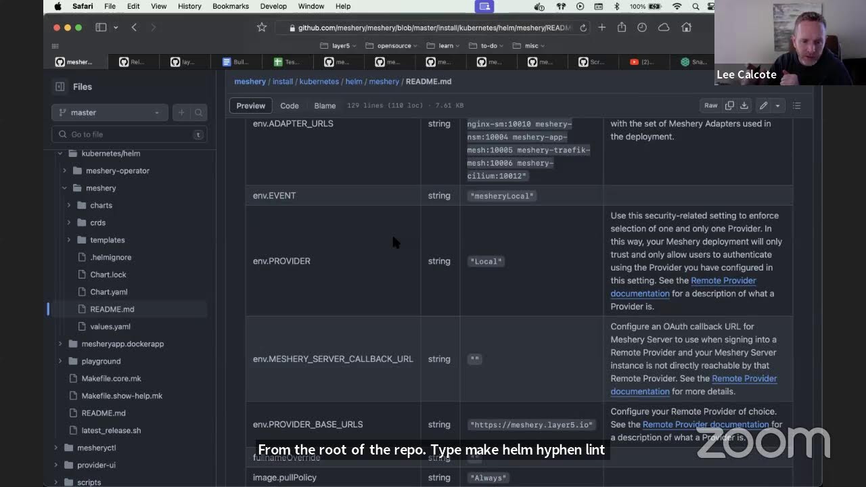The width and height of the screenshot is (866, 487).
Task: Navigate to kubernetes breadcrumb folder
Action: (x=319, y=81)
